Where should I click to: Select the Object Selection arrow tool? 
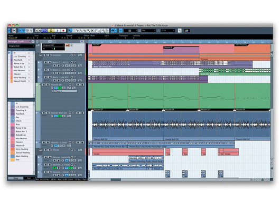[x=70, y=31]
